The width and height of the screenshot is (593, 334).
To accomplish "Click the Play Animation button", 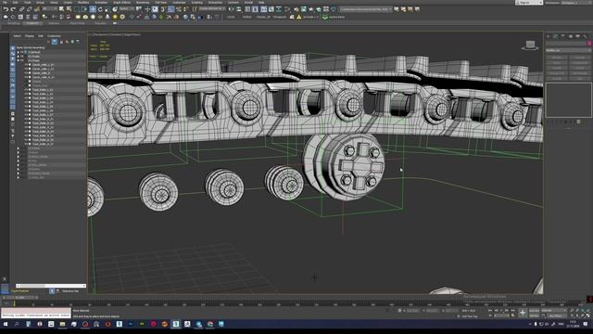I will 501,311.
